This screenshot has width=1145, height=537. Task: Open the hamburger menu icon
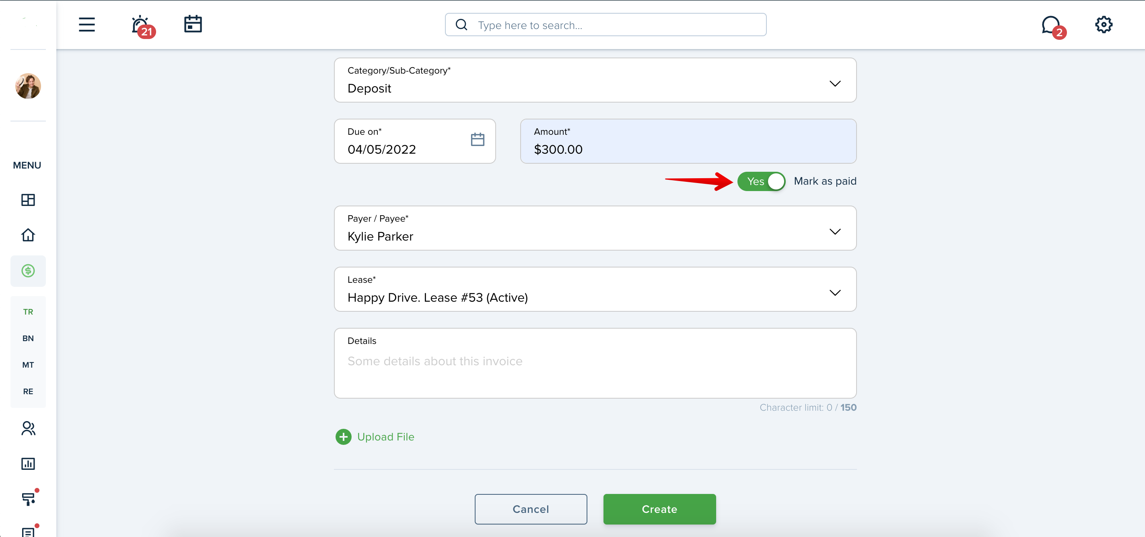coord(86,25)
